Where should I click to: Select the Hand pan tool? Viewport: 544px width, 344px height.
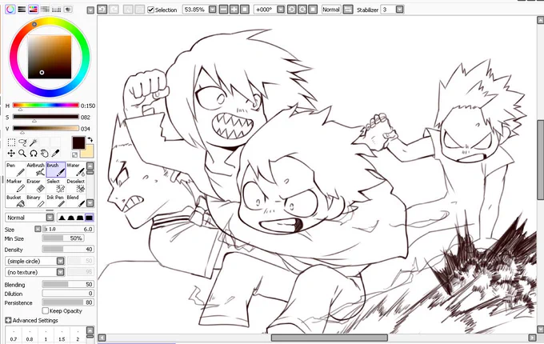pos(45,153)
